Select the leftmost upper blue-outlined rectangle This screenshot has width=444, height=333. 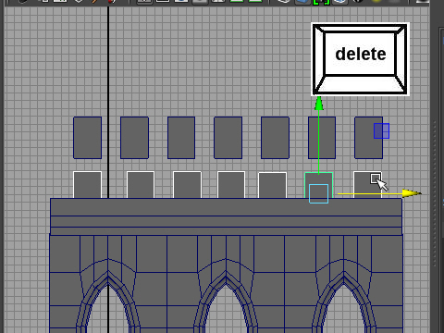[x=87, y=138]
